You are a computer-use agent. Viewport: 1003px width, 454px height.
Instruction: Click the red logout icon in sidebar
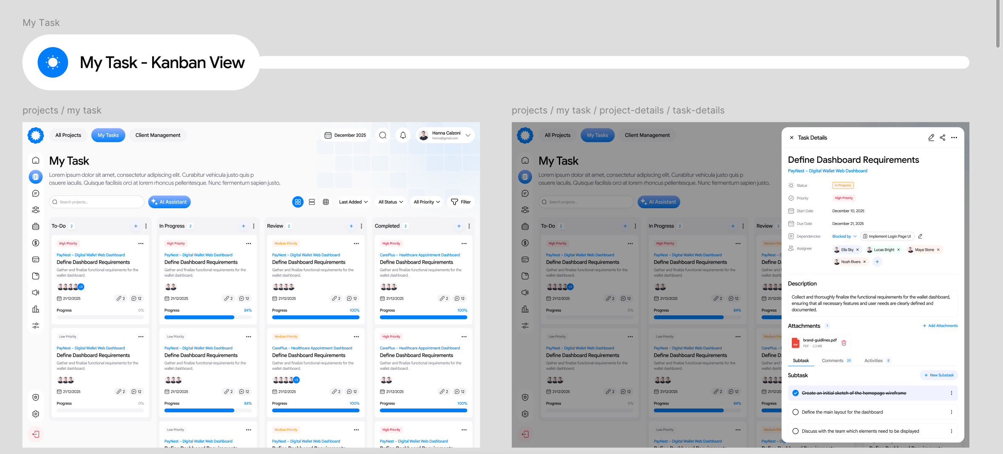[x=36, y=434]
